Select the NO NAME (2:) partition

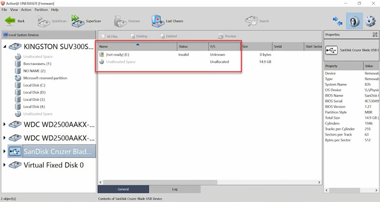click(34, 71)
